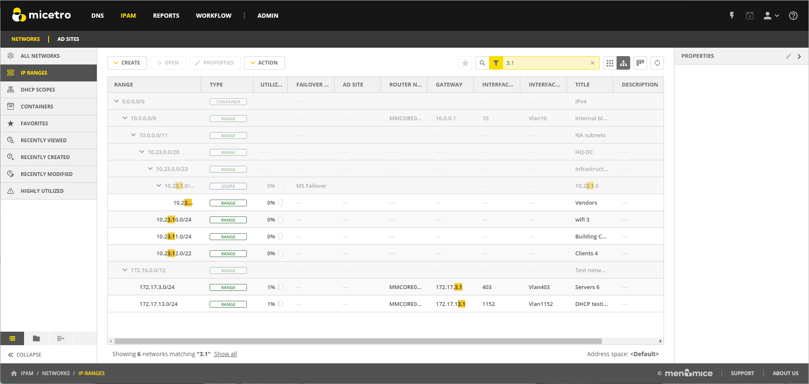Open the Create dropdown button
The image size is (809, 384).
(127, 63)
